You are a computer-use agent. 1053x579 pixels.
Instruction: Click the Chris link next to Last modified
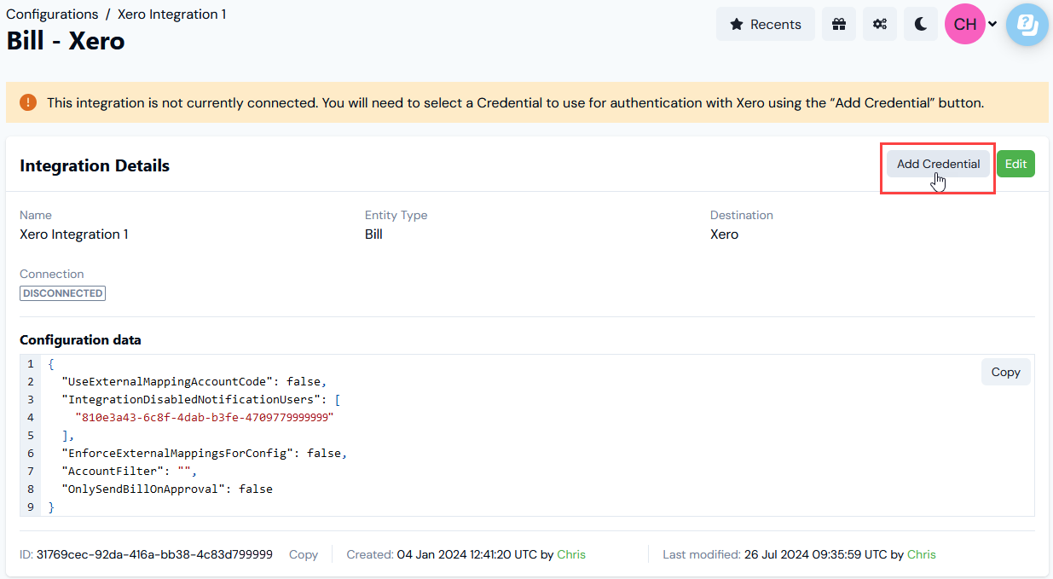921,554
